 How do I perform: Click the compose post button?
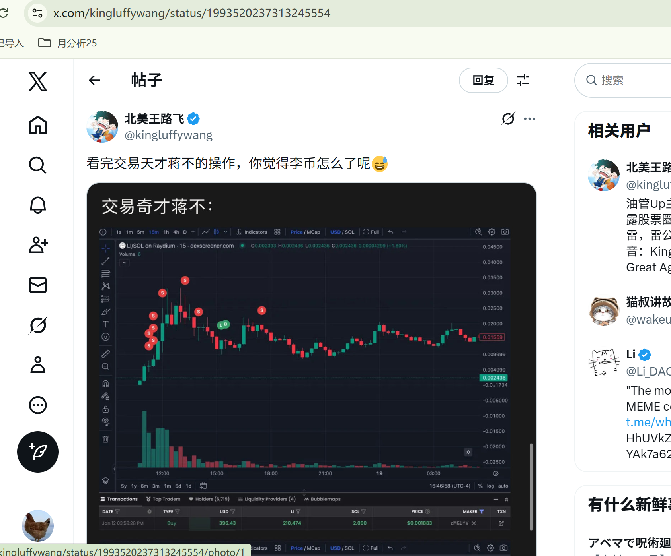[x=38, y=452]
